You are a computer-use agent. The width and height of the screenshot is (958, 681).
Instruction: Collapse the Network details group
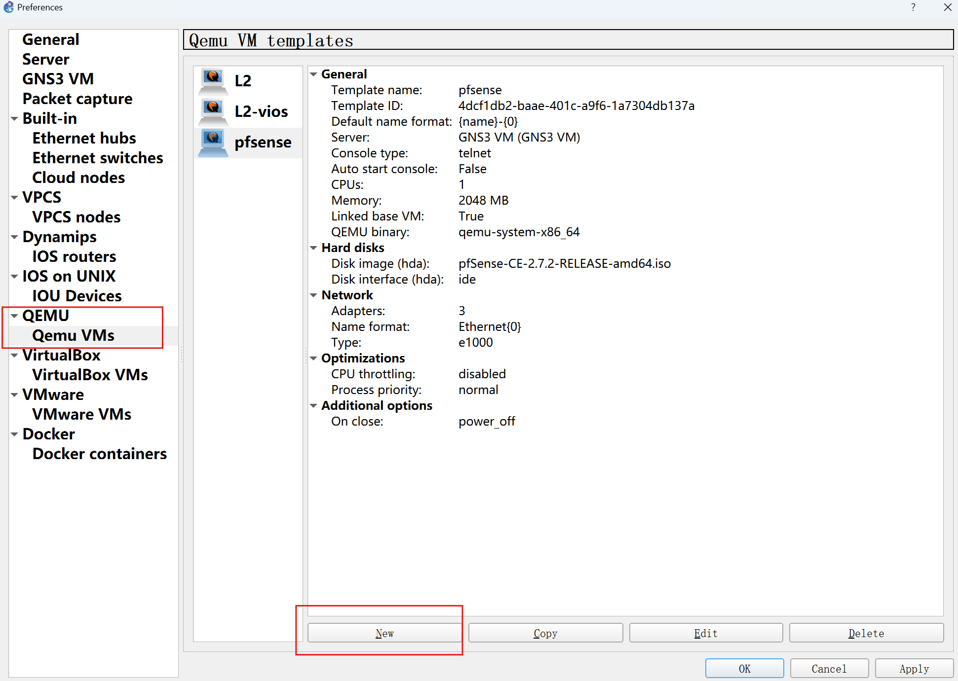pos(313,295)
